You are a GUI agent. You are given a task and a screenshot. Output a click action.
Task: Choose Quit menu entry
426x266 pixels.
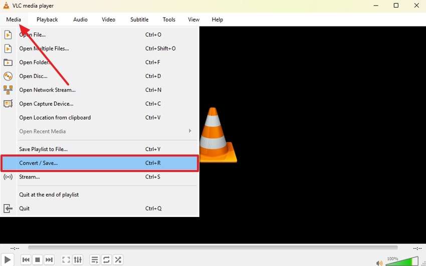(x=100, y=208)
